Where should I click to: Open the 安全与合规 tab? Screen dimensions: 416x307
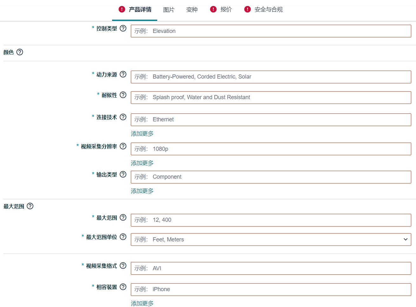[268, 10]
